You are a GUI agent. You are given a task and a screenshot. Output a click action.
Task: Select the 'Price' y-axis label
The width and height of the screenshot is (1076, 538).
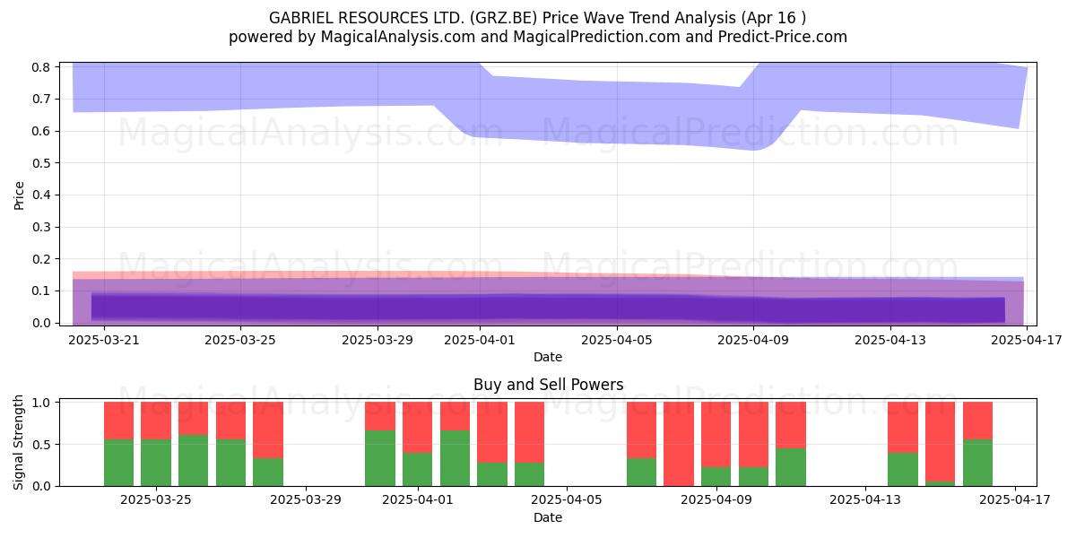point(20,195)
